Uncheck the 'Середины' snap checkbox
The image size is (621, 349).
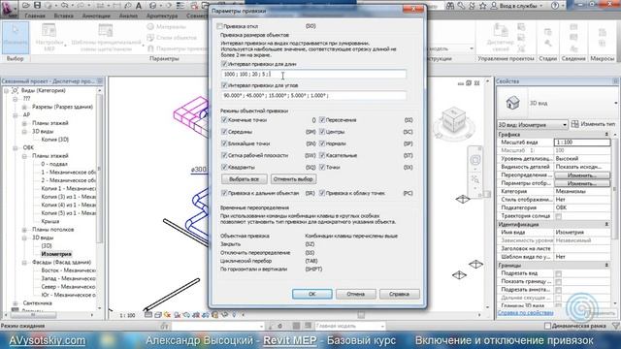[224, 132]
